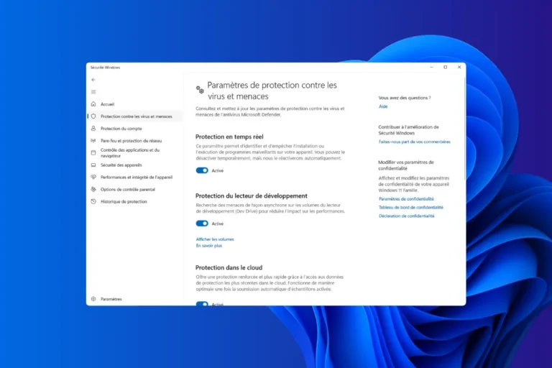Click the Aide link
Screen dimensions: 552x368
383,106
